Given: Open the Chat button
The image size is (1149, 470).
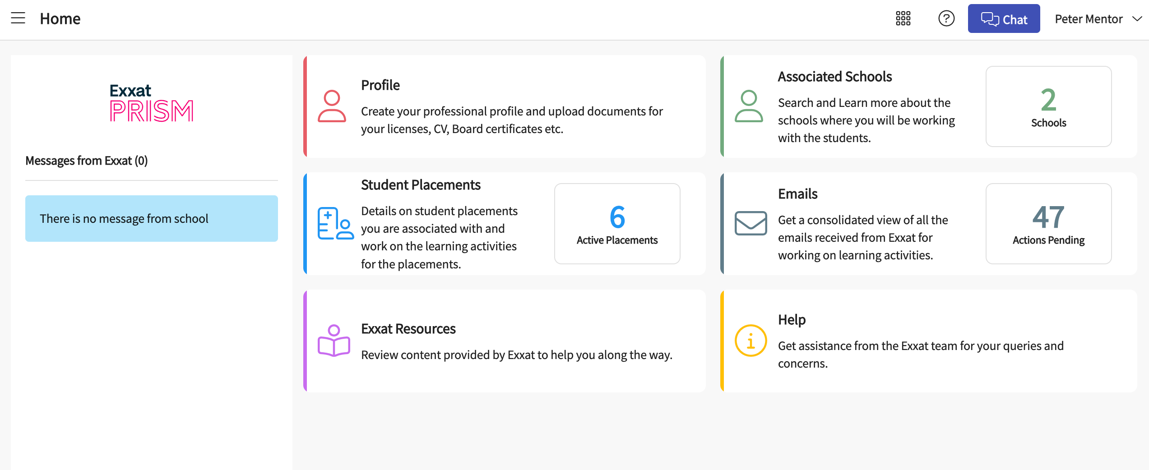Looking at the screenshot, I should [x=1004, y=19].
